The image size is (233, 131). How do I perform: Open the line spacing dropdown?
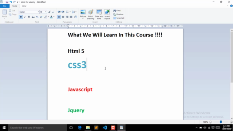click(x=74, y=12)
